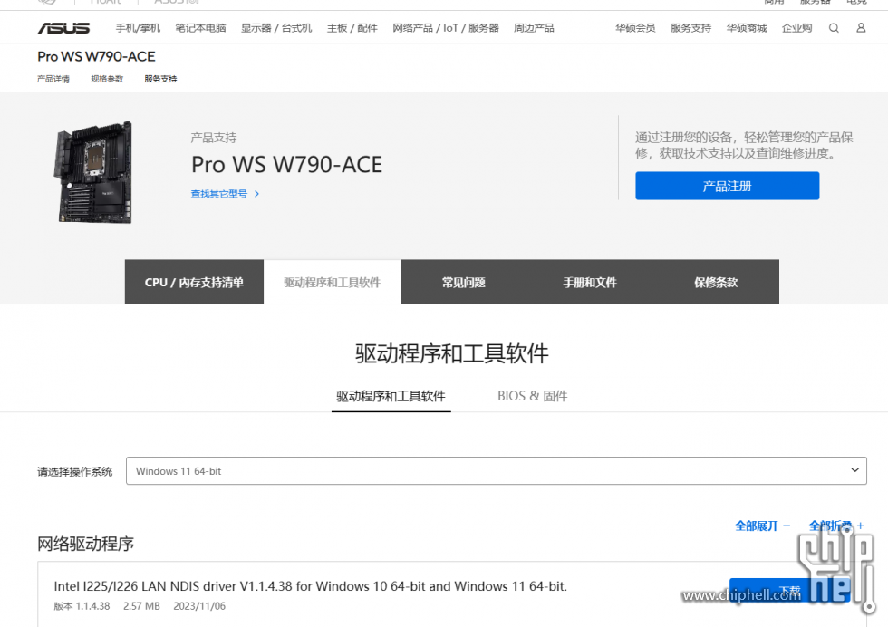Open 规格参数 sub-navigation link
The image size is (888, 627).
pos(107,79)
